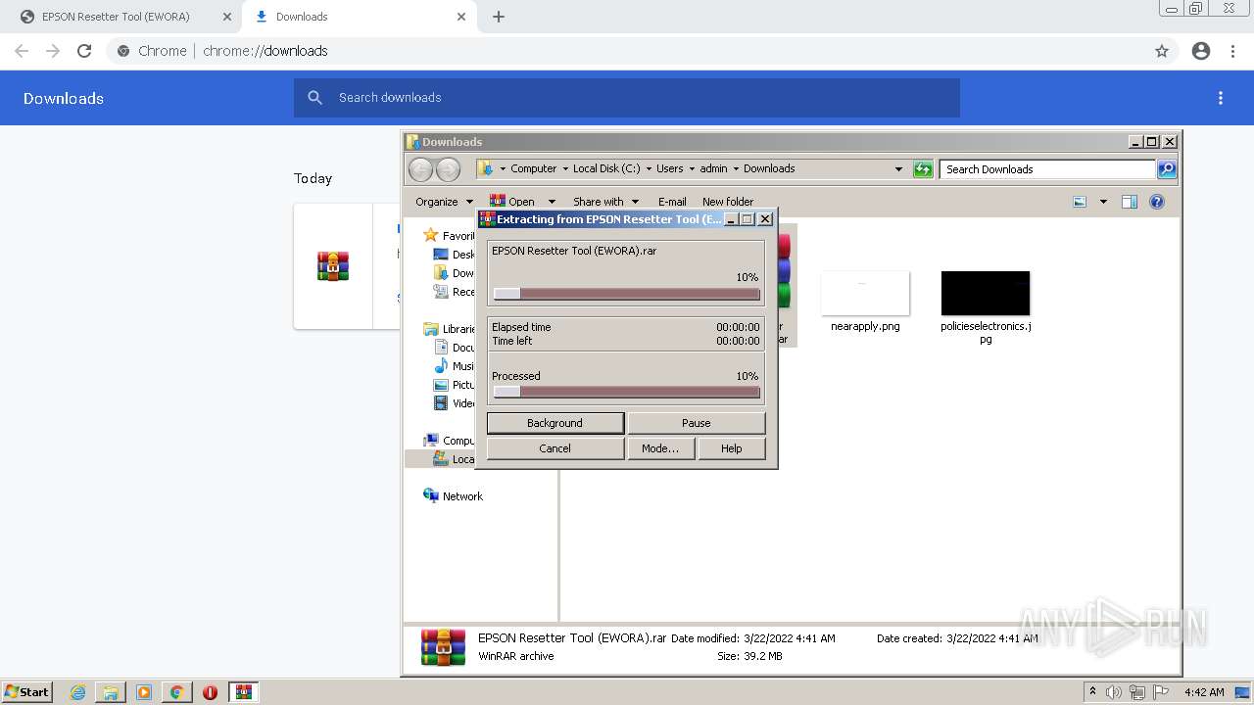Select Computer in the address breadcrumb
Image resolution: width=1254 pixels, height=705 pixels.
[533, 168]
